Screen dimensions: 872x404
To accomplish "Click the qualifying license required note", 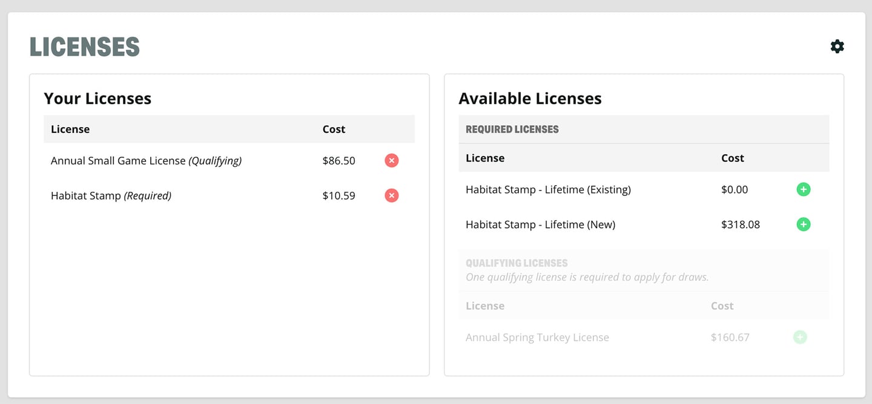I will (x=587, y=277).
